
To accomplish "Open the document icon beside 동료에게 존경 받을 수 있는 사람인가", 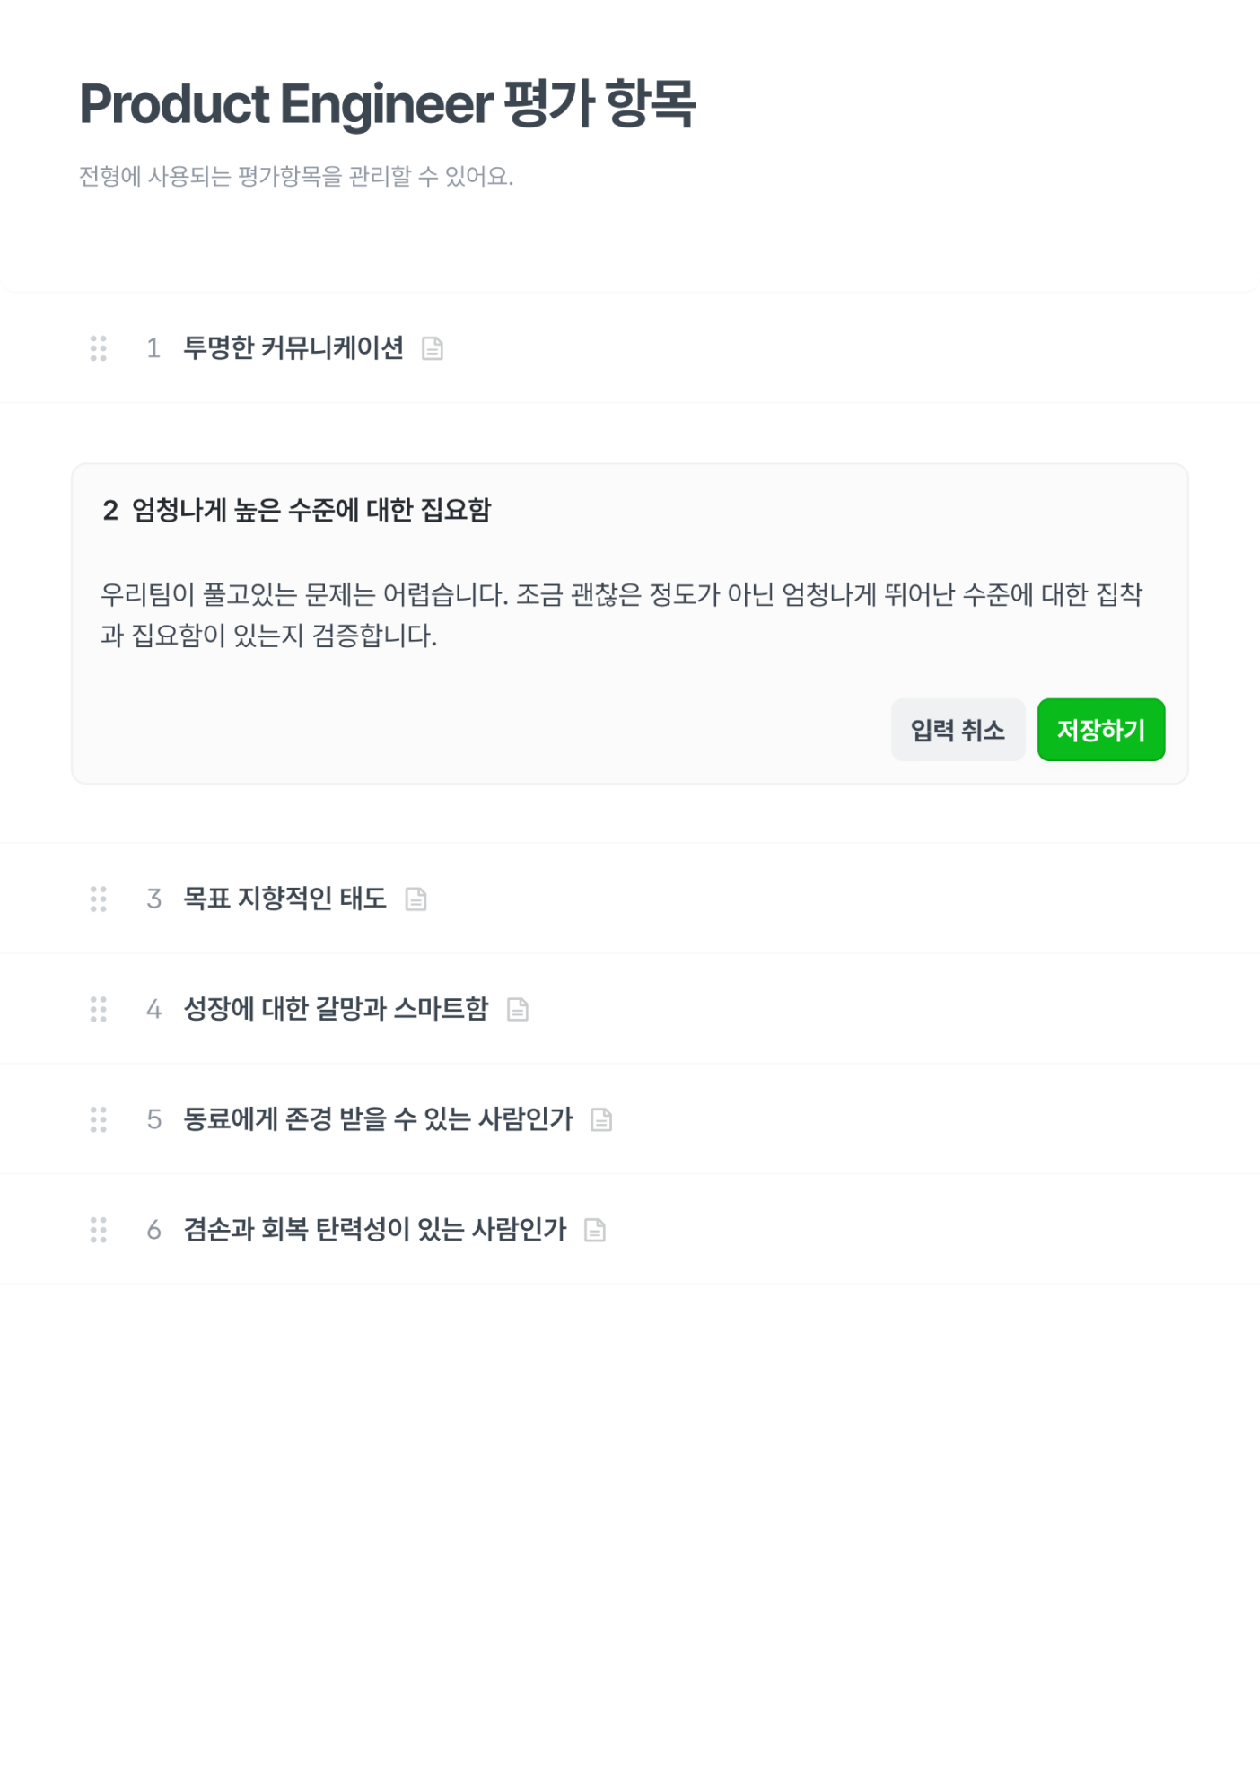I will point(601,1119).
